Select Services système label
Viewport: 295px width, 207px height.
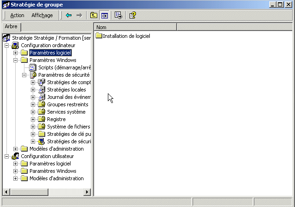66,112
